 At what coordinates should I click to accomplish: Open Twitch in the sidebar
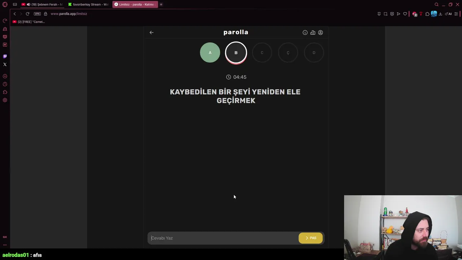5,56
